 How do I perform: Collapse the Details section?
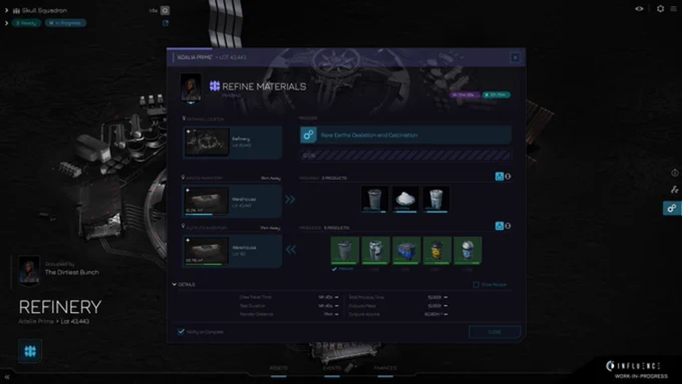(174, 285)
